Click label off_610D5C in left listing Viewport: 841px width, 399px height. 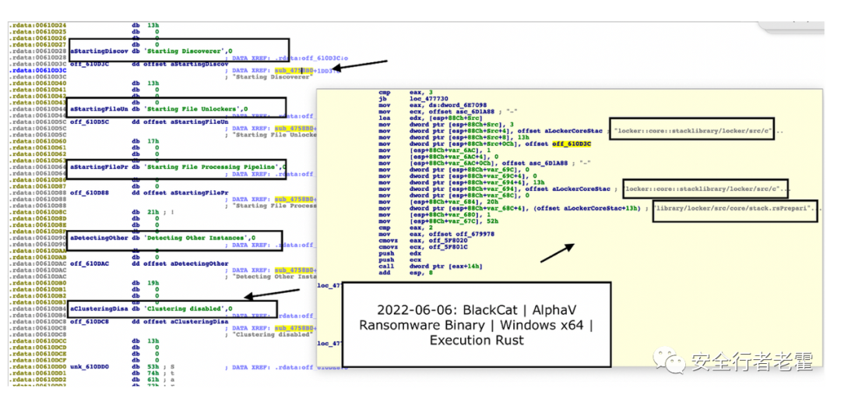(91, 122)
